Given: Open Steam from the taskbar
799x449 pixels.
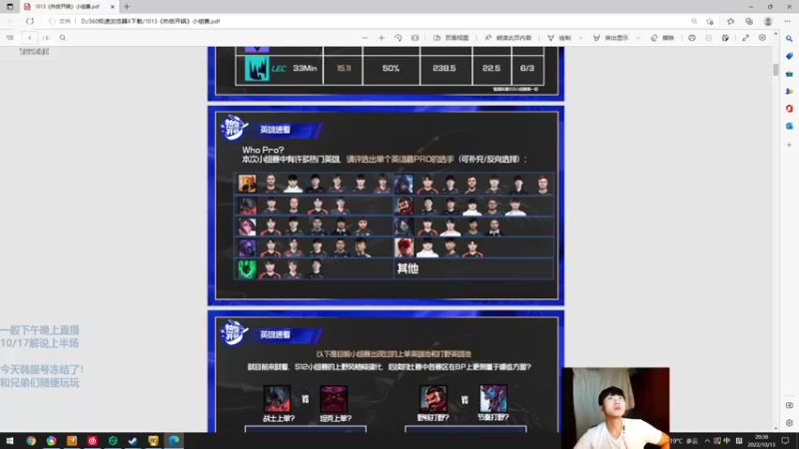Looking at the screenshot, I should pyautogui.click(x=133, y=441).
